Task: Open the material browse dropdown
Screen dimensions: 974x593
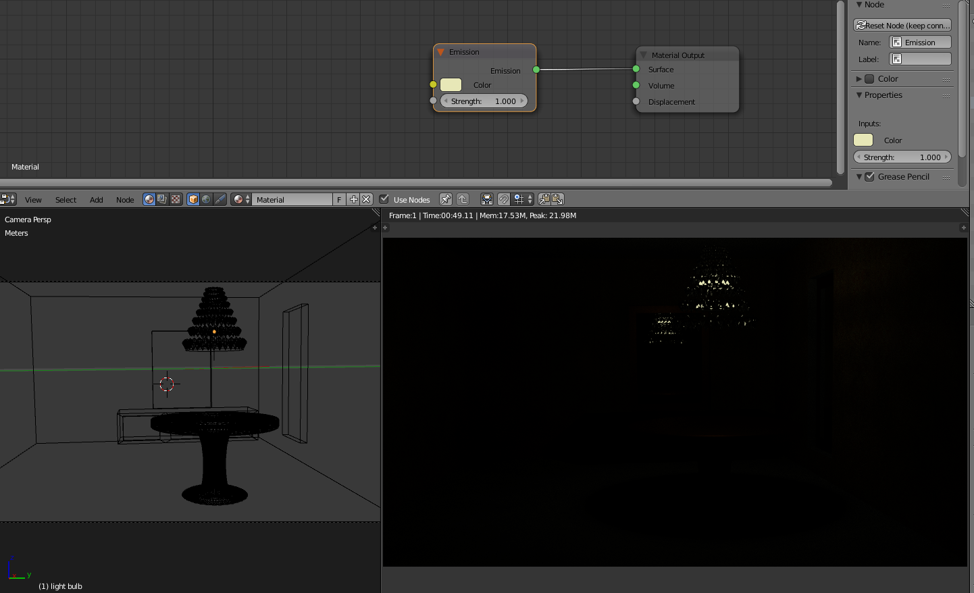Action: coord(241,199)
